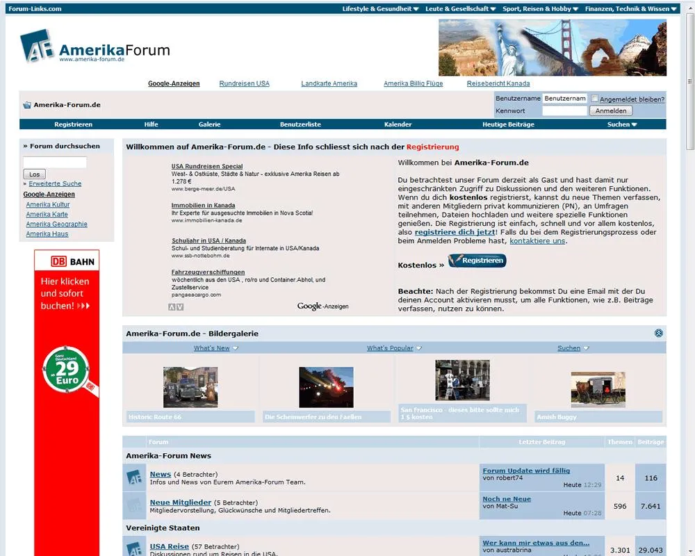Screen dimensions: 695x556
Task: Open the Die Scheinwerfer zu den Faellen thumbnail
Action: point(326,387)
